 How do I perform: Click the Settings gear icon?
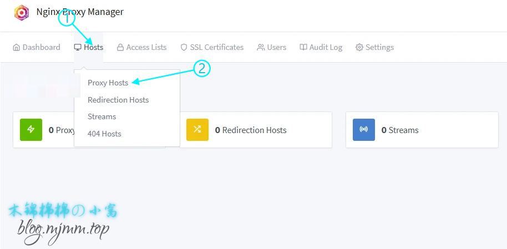(x=359, y=48)
